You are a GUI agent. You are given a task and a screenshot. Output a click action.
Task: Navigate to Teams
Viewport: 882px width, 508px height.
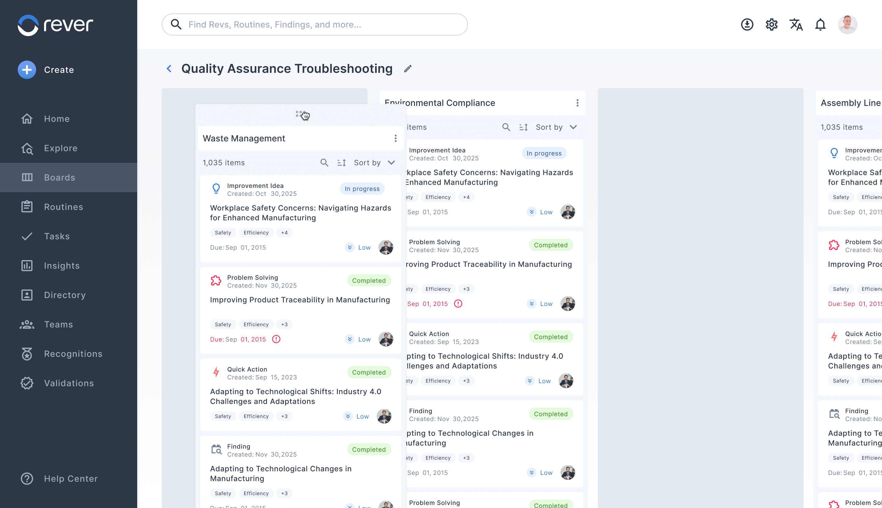[68, 324]
